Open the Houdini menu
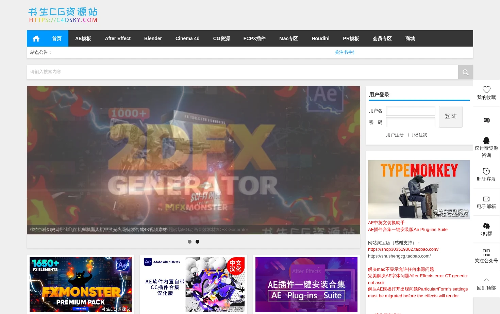 320,38
